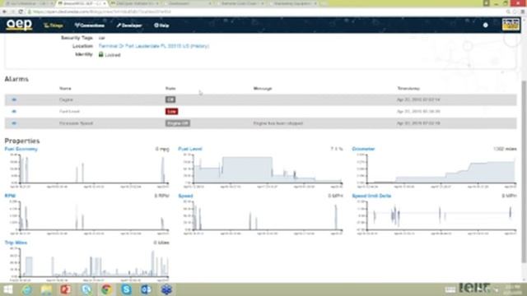Open Outlook from the taskbar
527x296 pixels.
tap(146, 289)
